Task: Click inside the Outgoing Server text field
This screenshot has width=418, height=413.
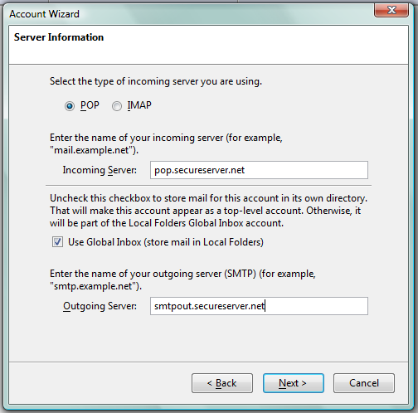Action: (x=259, y=306)
